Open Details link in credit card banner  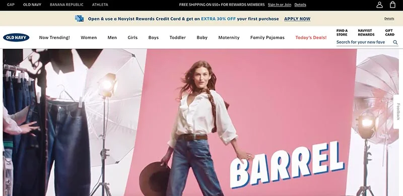coord(389,19)
